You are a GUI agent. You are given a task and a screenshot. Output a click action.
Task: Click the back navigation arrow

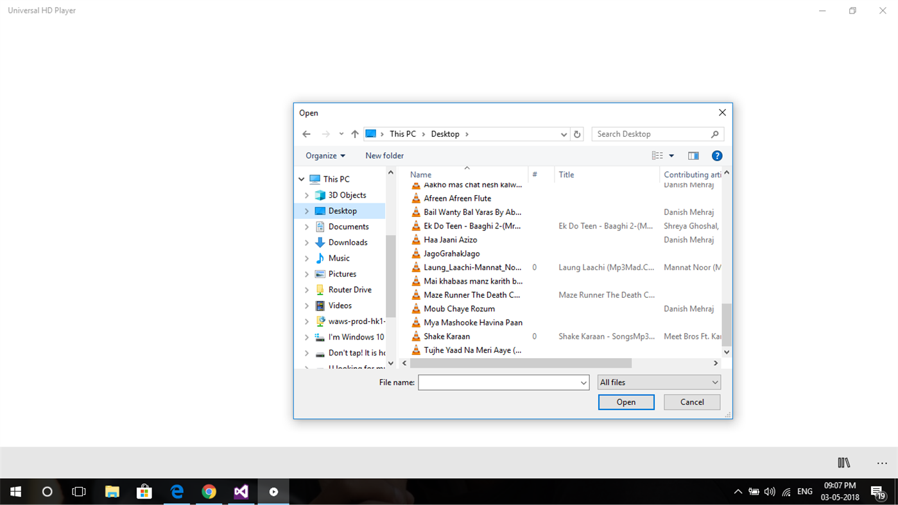[x=306, y=133]
